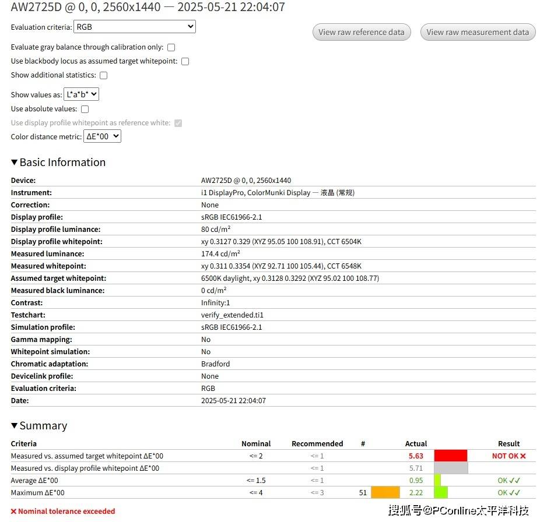Click the Maximum ΔE*00 criteria label

click(x=37, y=493)
